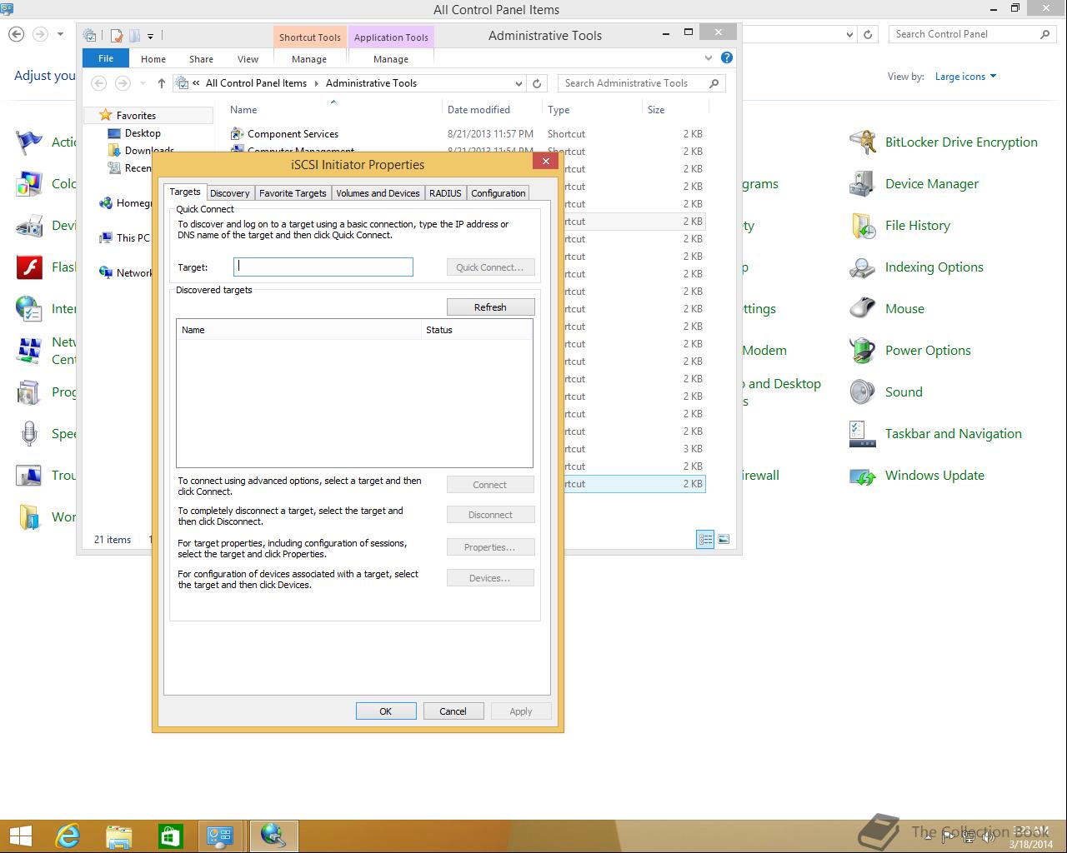Open File Explorer from taskbar
1067x853 pixels.
click(119, 836)
